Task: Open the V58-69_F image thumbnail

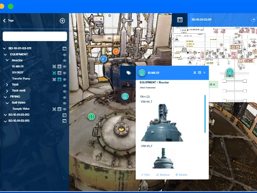Action: (x=163, y=158)
